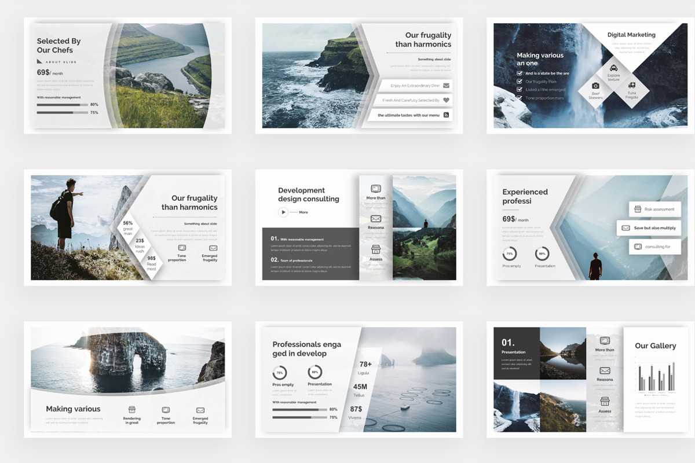Click the "consulting for" button
Viewport: 695px width, 463px height.
(655, 247)
